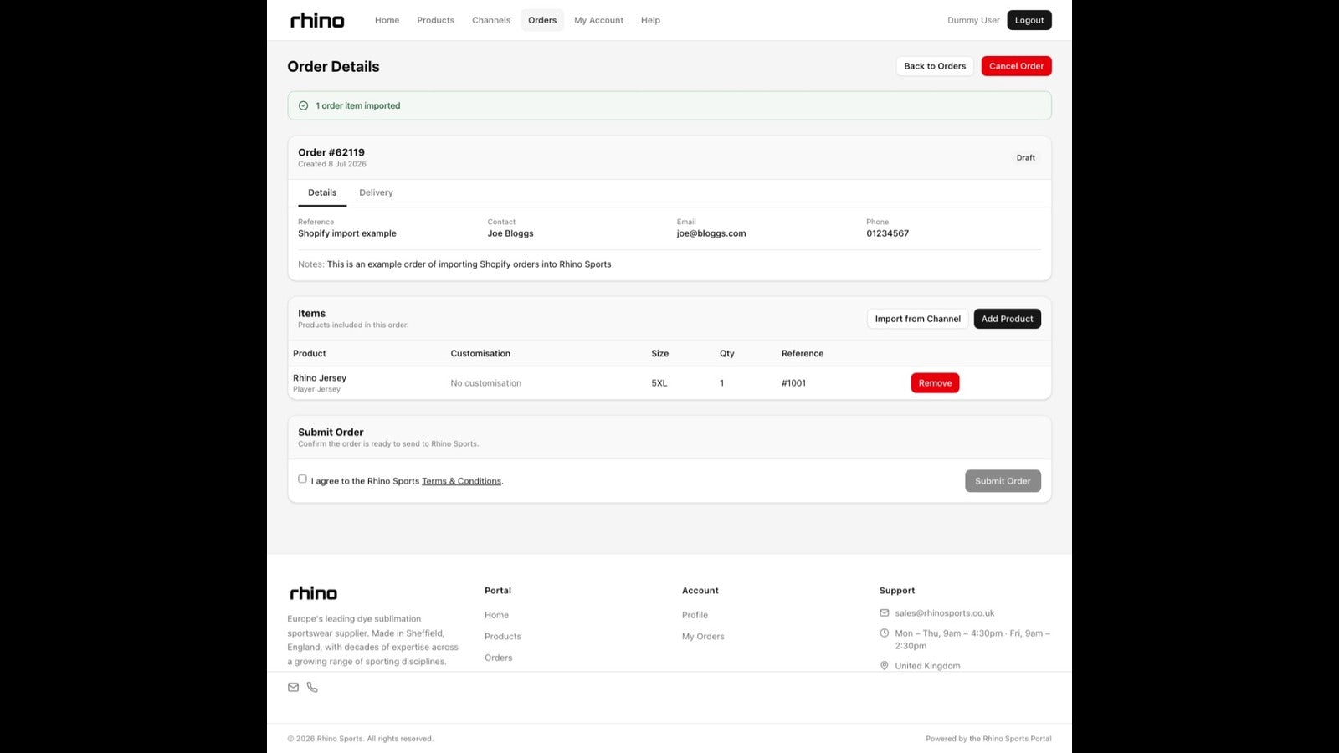1339x753 pixels.
Task: Click the Dummy User name
Action: tap(973, 20)
